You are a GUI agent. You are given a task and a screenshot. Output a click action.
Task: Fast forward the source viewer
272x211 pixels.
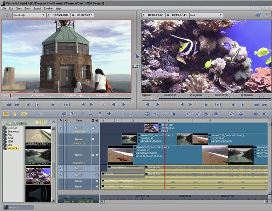coord(17,105)
